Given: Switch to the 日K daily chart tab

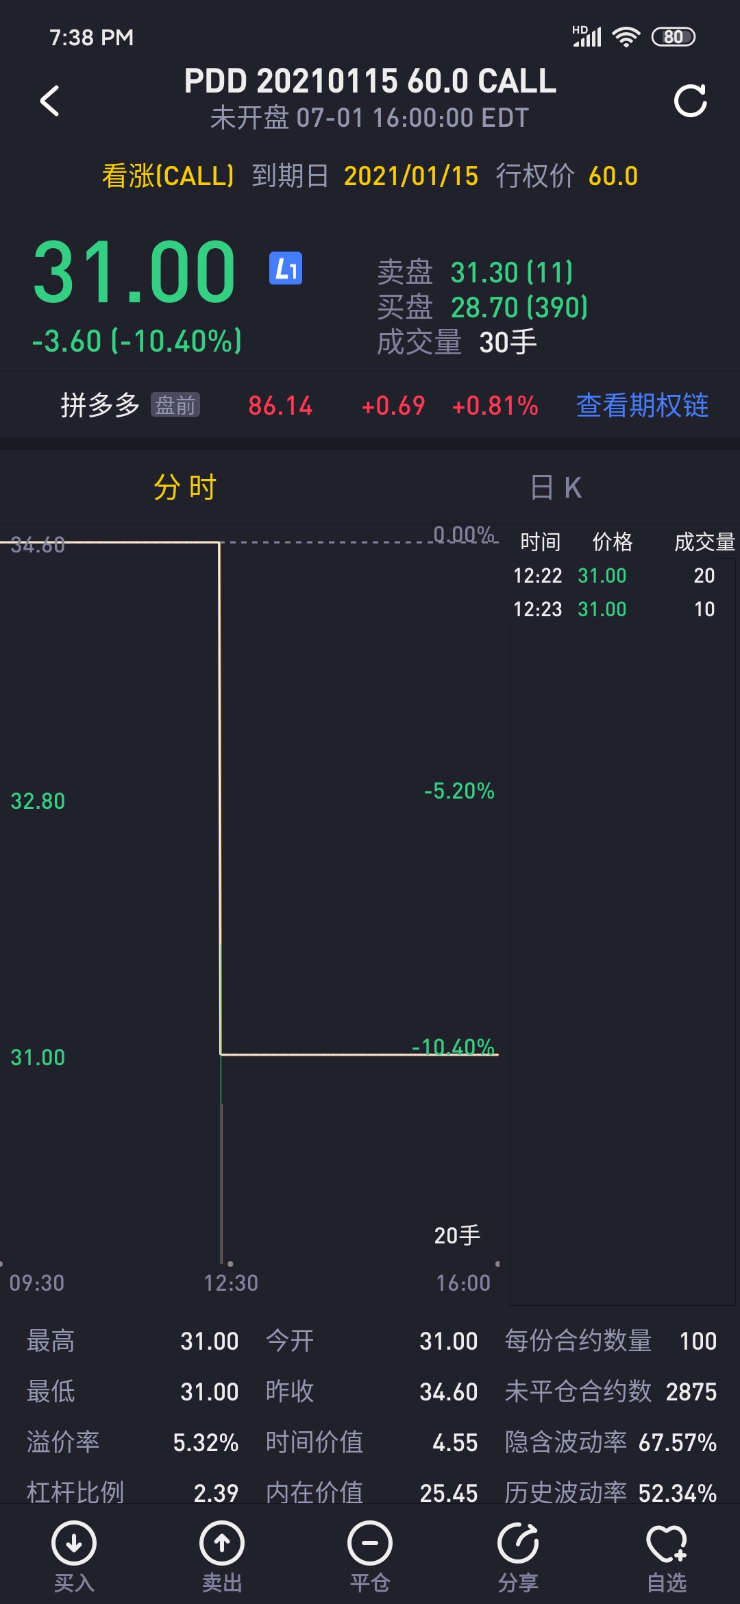Looking at the screenshot, I should pos(556,487).
